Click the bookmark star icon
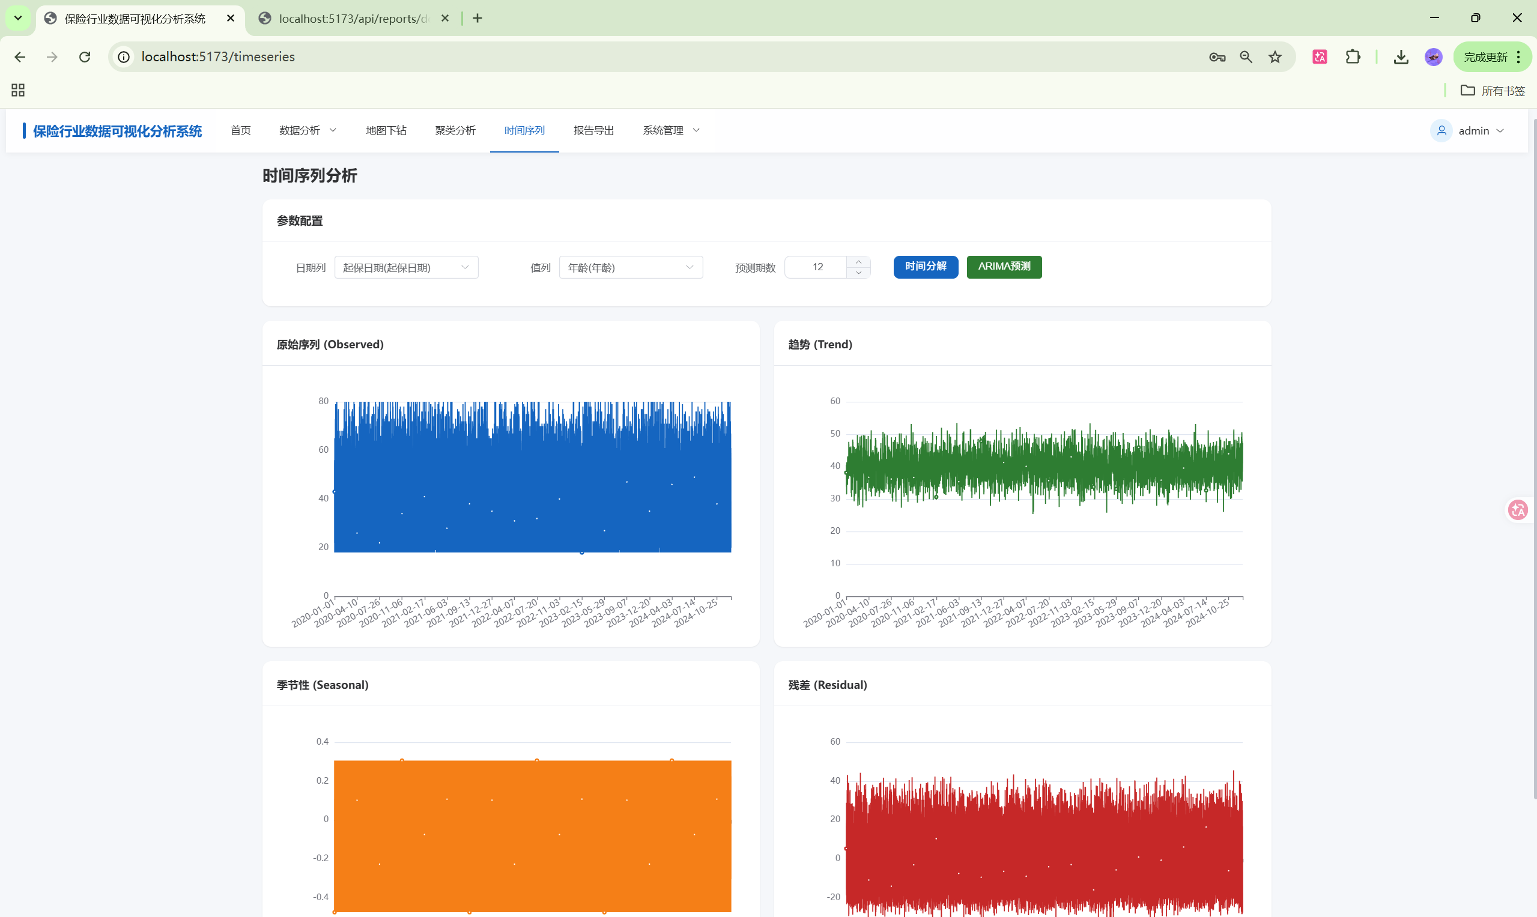This screenshot has width=1537, height=917. pos(1275,57)
